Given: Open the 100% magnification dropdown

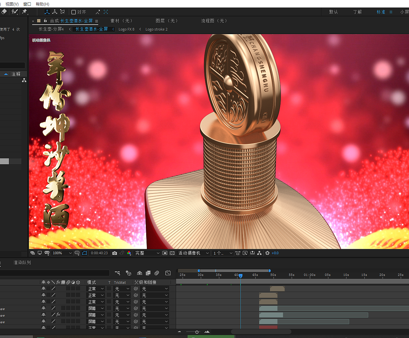Looking at the screenshot, I should tap(62, 253).
